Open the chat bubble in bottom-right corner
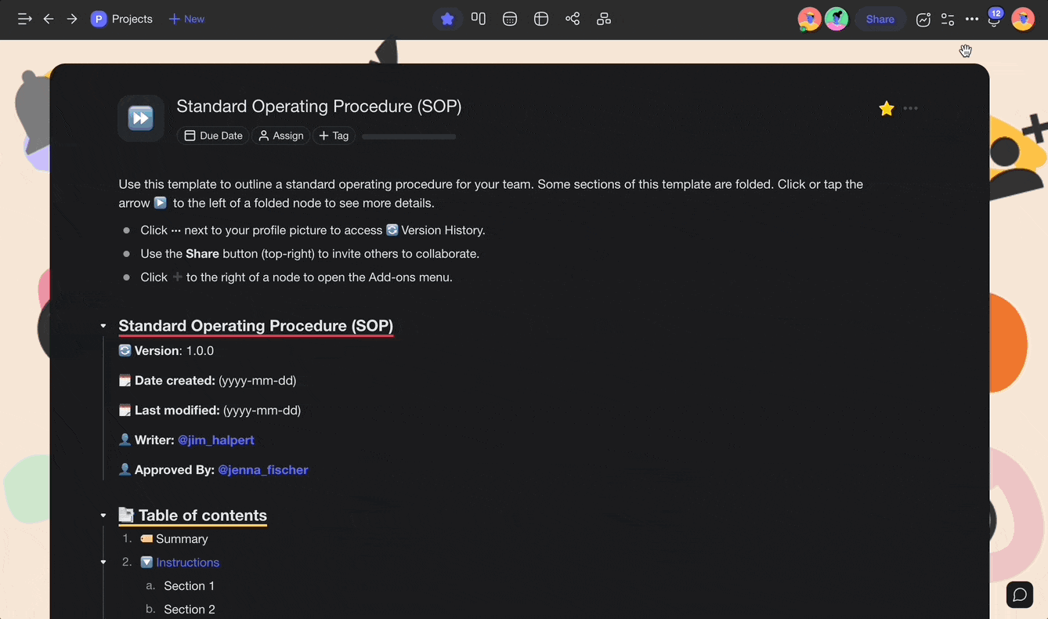1048x619 pixels. click(1019, 595)
